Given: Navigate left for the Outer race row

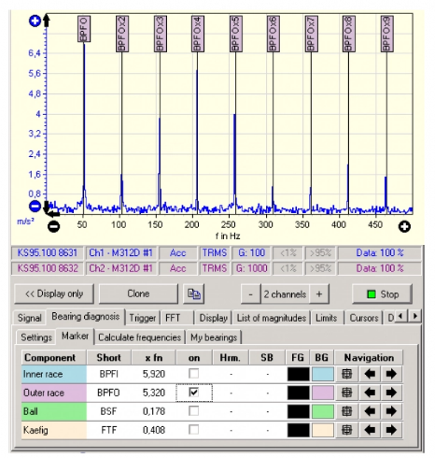Looking at the screenshot, I should pyautogui.click(x=370, y=393).
